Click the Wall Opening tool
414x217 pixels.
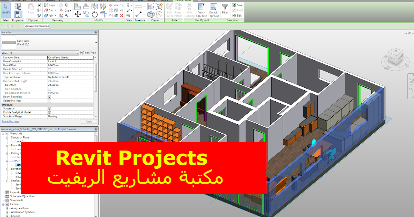189,10
